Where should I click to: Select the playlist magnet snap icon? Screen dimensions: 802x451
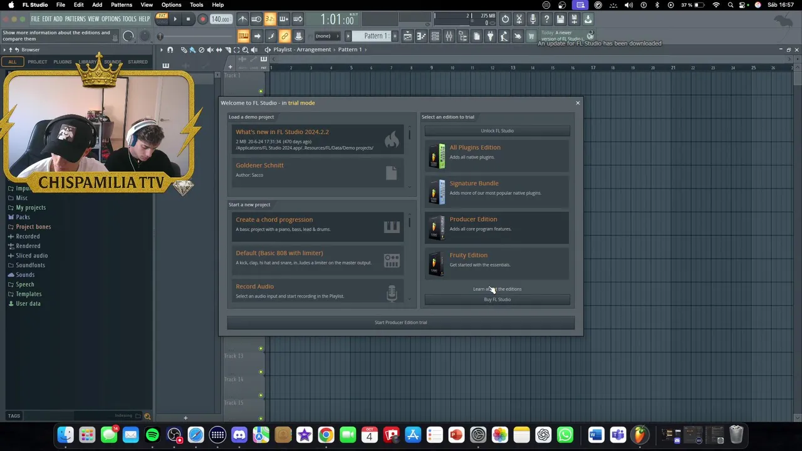170,49
